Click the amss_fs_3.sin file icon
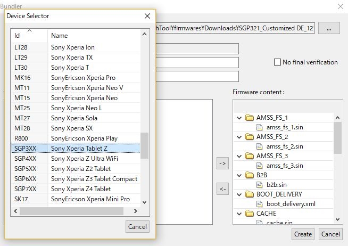Screen dimensions: 348x246 pyautogui.click(x=260, y=166)
